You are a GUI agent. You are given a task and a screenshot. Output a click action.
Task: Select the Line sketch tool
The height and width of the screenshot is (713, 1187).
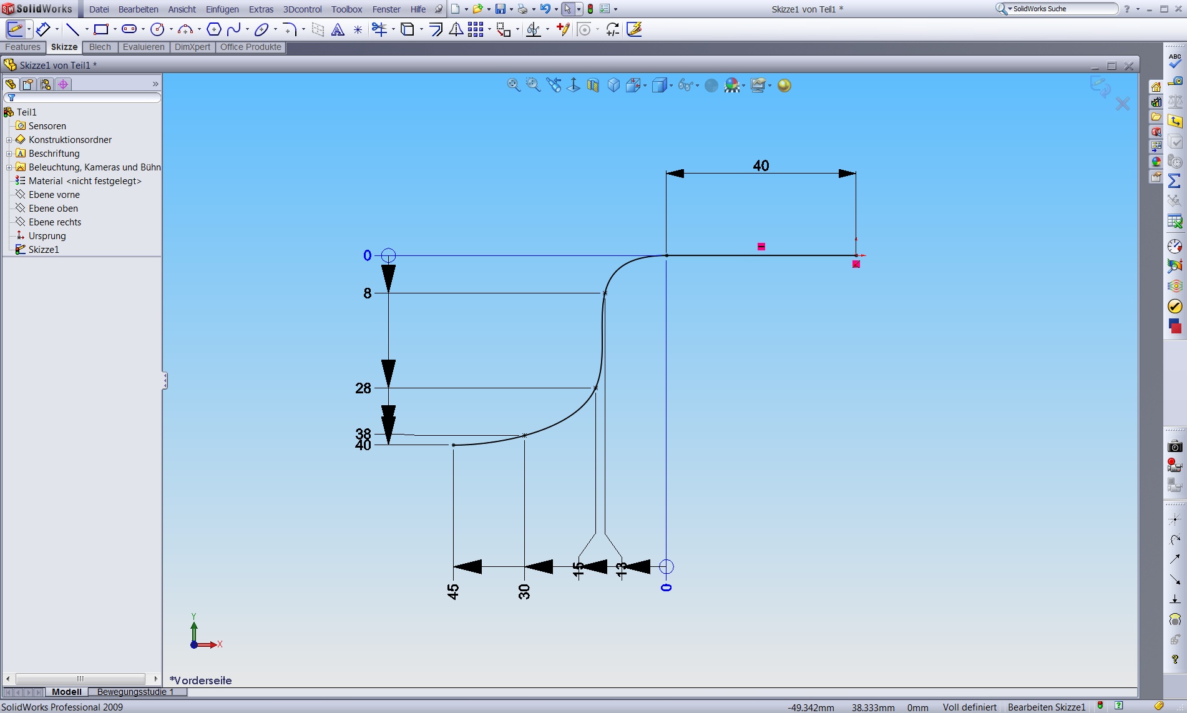(x=72, y=29)
